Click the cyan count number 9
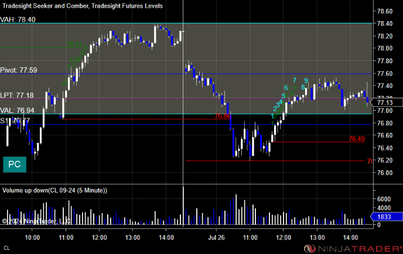 coord(306,81)
